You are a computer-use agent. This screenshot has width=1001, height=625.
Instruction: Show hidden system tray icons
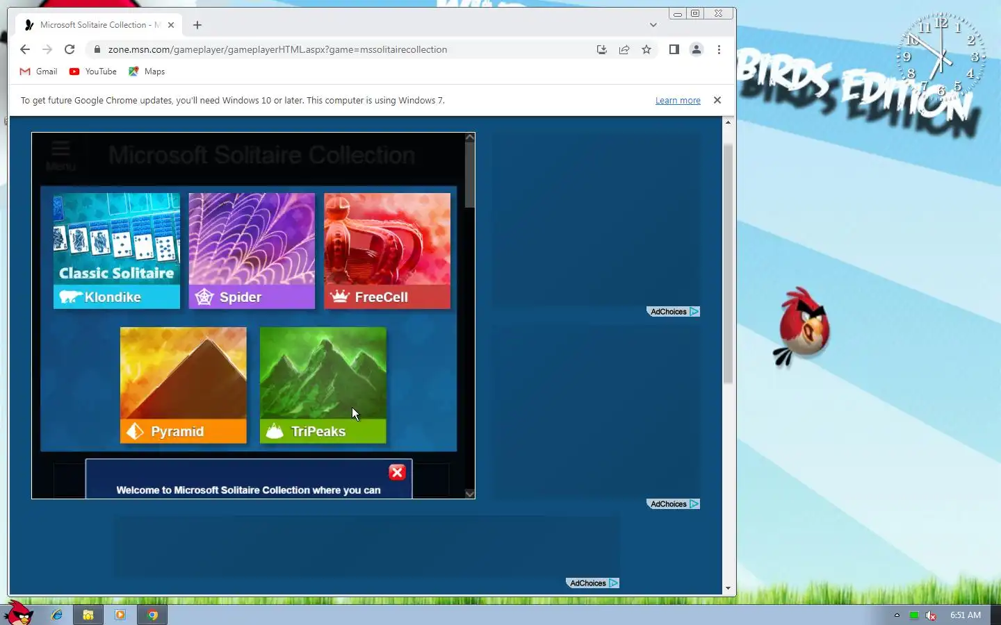click(x=897, y=615)
